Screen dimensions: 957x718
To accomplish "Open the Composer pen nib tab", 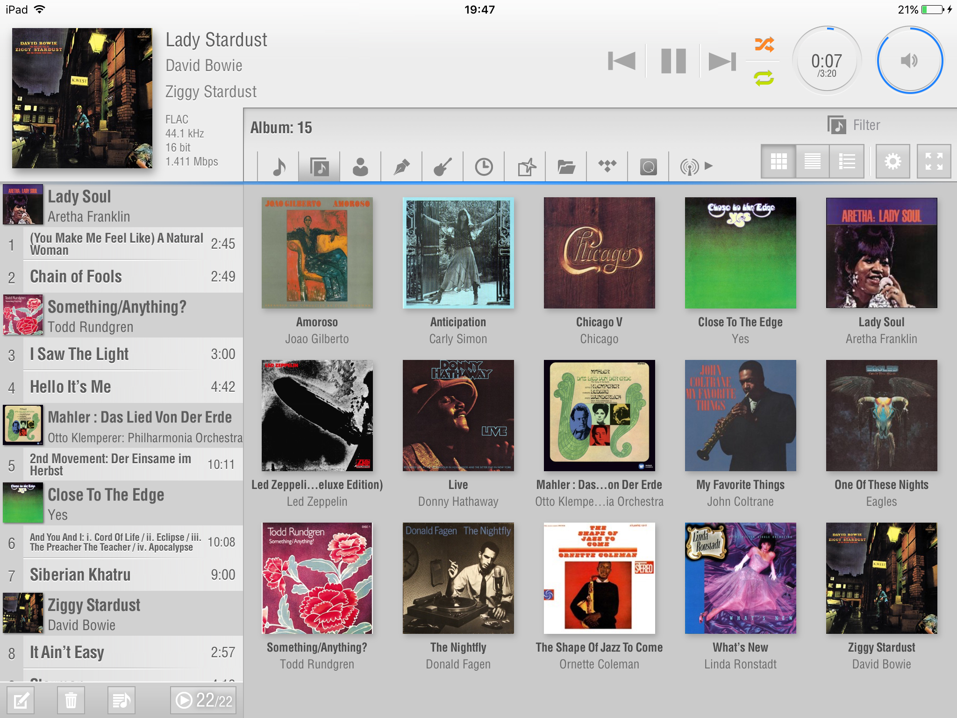I will 401,166.
